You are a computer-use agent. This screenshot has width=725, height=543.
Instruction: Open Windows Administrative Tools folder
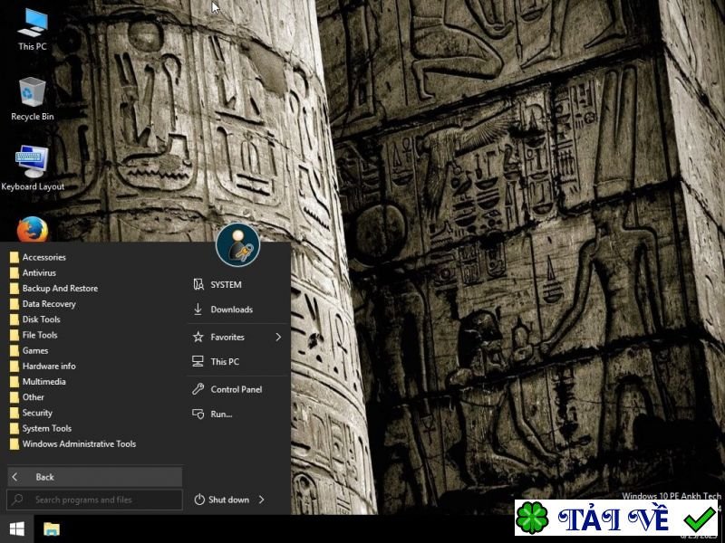click(x=73, y=443)
